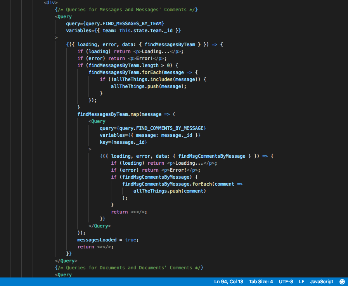This screenshot has width=348, height=286.
Task: Click the findMessagesByTeam.map call
Action: pos(108,114)
